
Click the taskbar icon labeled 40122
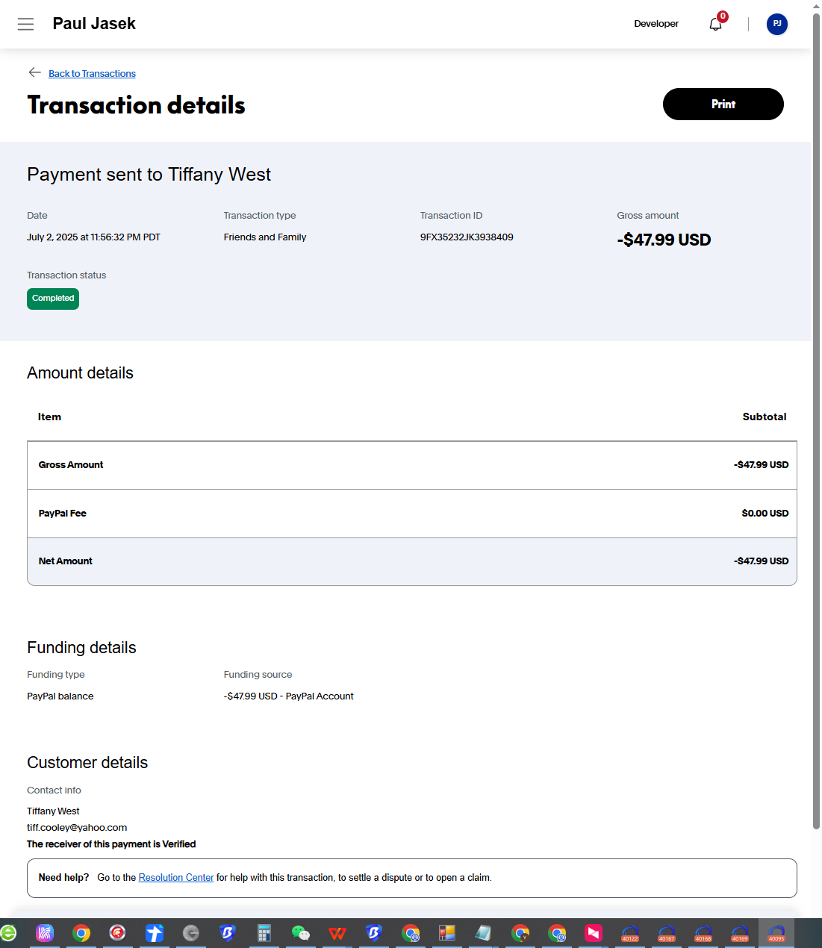click(x=630, y=933)
